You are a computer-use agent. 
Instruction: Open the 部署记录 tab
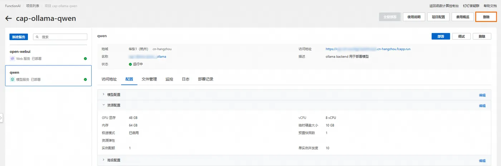click(205, 79)
